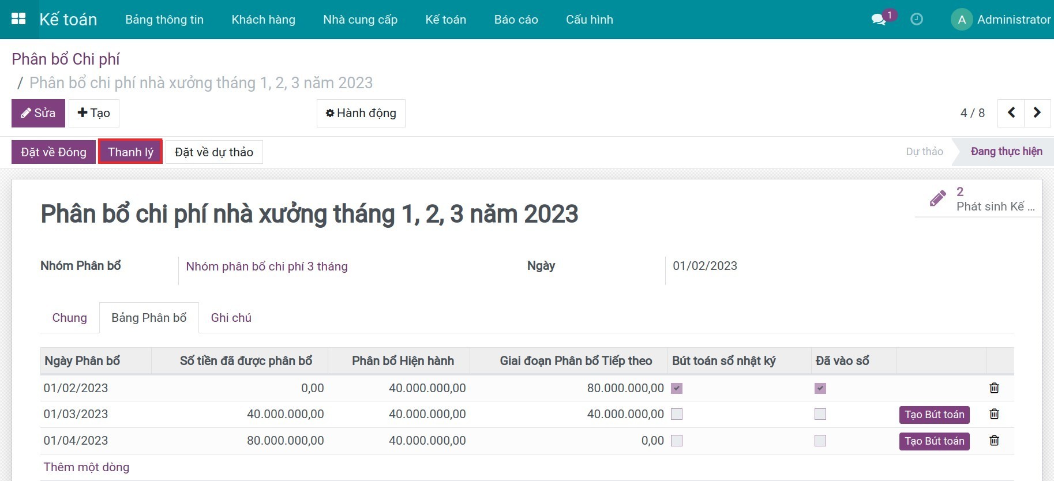The height and width of the screenshot is (481, 1054).
Task: Switch to the Ghi chú tab
Action: point(231,318)
